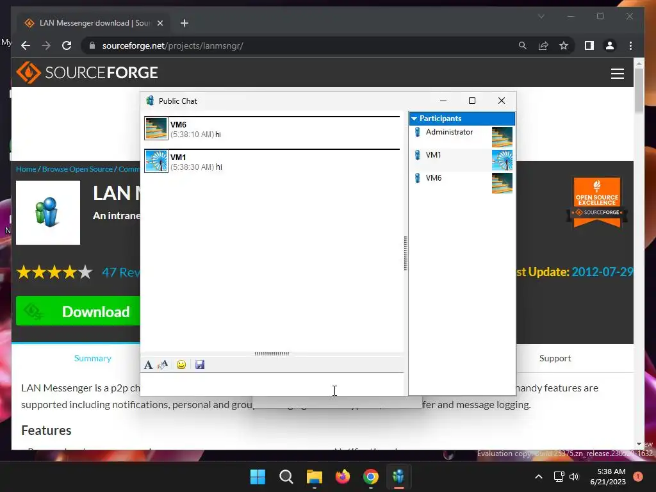Click VM1's avatar in Participants panel
This screenshot has width=656, height=492.
coord(502,160)
